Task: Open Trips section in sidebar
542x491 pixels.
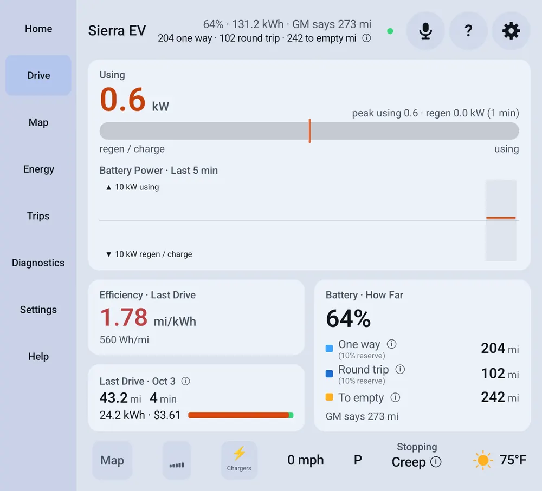Action: (x=38, y=216)
